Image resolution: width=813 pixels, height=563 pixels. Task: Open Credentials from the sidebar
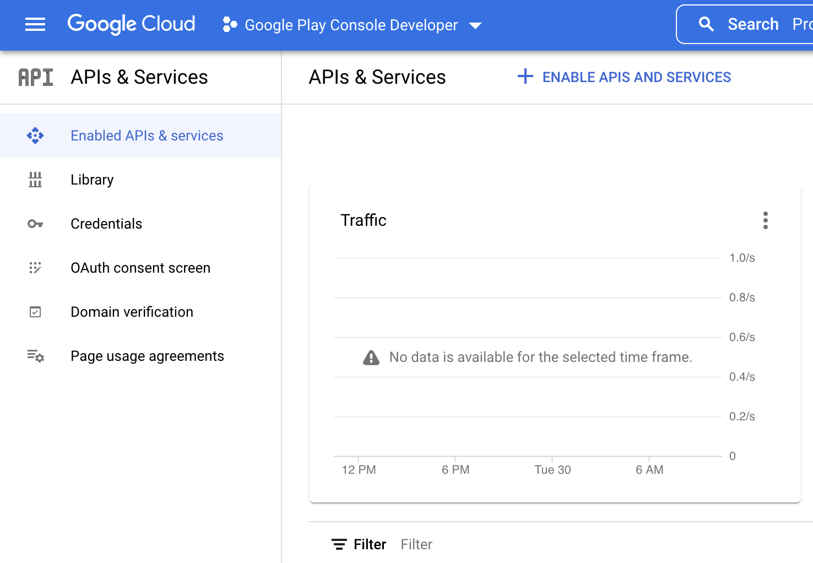click(x=106, y=224)
